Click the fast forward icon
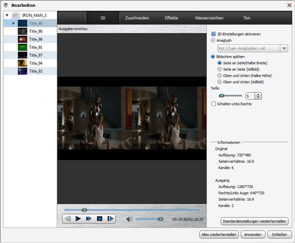This screenshot has height=243, width=295. pyautogui.click(x=89, y=219)
